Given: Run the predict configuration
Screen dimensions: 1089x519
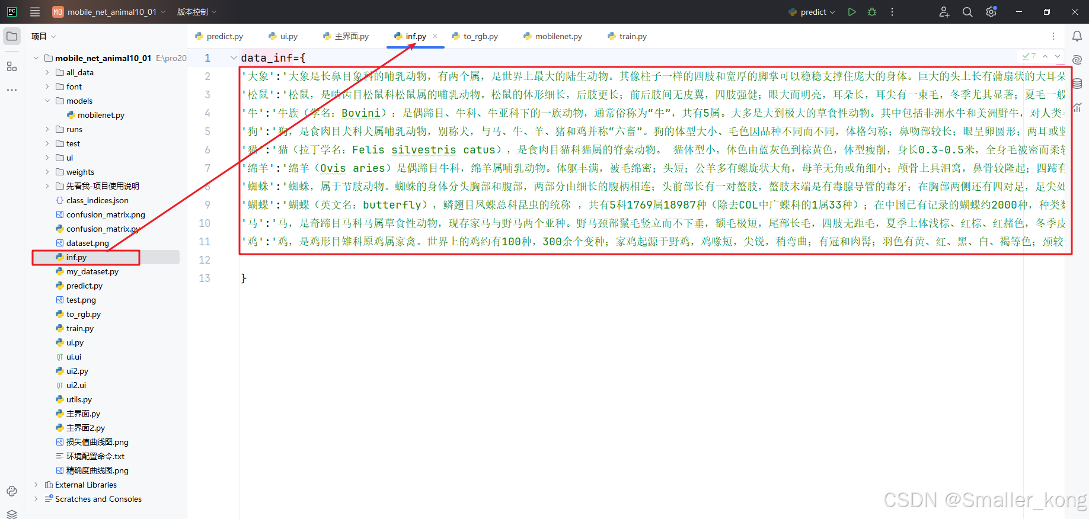Looking at the screenshot, I should coord(852,12).
